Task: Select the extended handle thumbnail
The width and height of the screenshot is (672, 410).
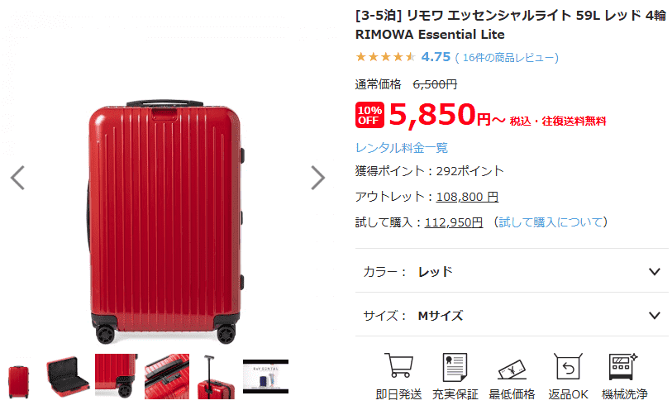Action: tap(216, 376)
